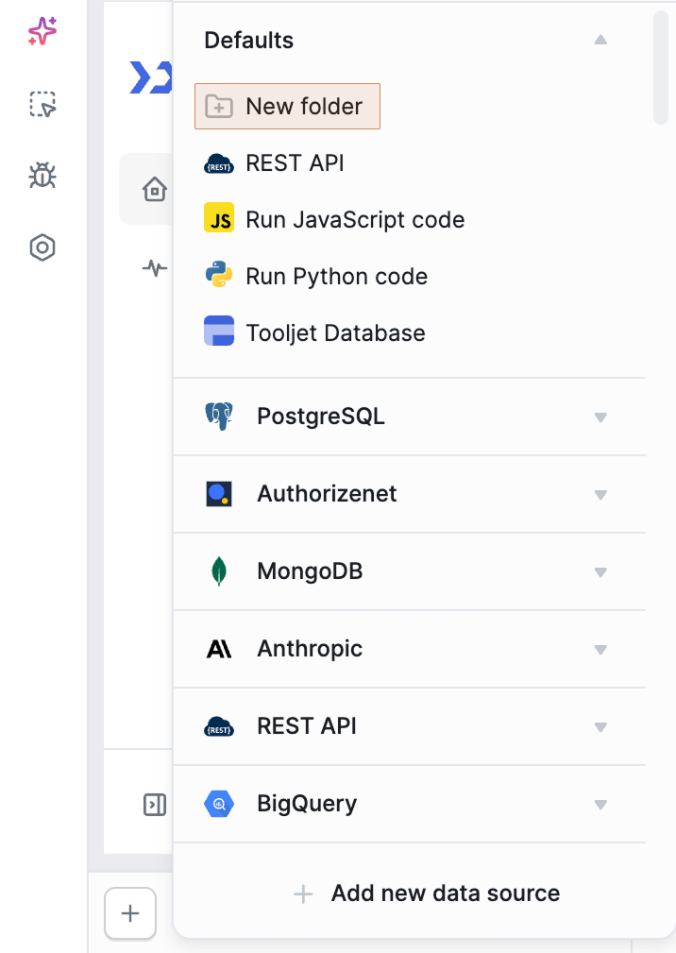Select Run JavaScript code

click(x=334, y=219)
